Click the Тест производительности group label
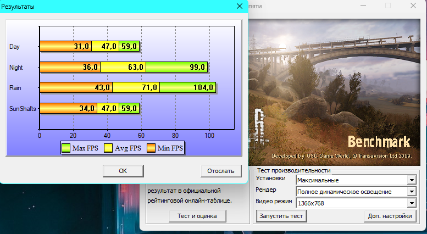 294,170
